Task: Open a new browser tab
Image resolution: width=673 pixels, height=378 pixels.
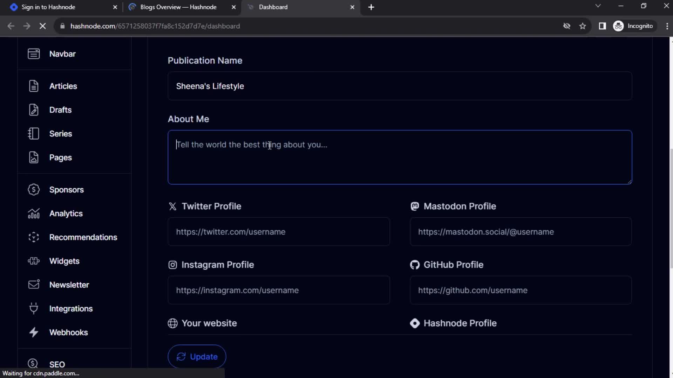Action: pos(371,7)
